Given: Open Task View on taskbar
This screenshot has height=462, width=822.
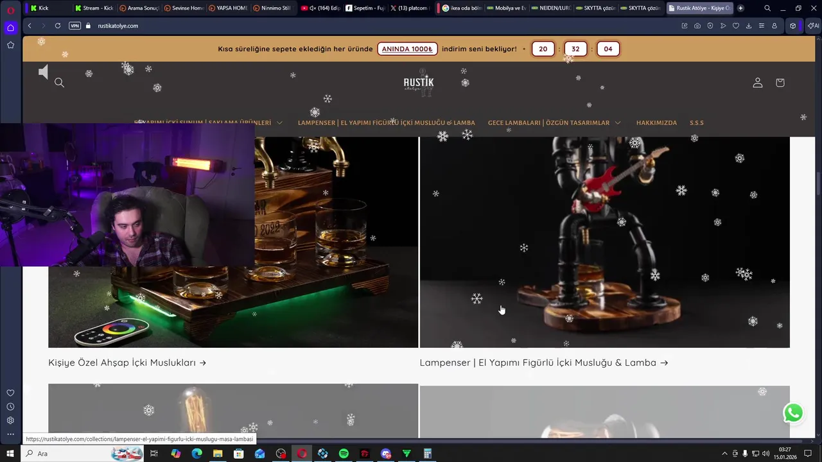Looking at the screenshot, I should [x=154, y=454].
